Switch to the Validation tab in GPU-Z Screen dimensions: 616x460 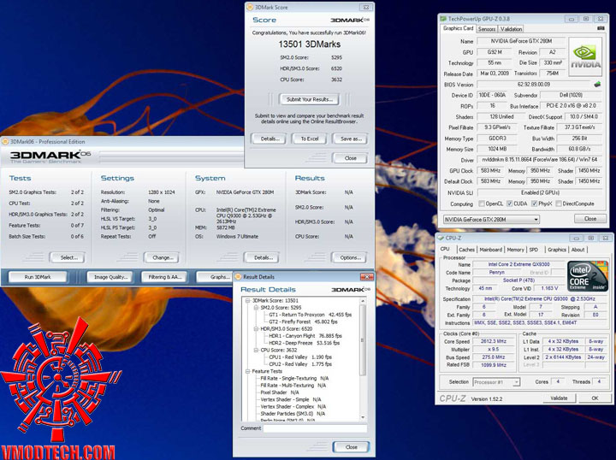[x=511, y=29]
